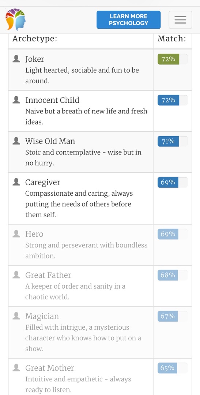This screenshot has height=395, width=200.
Task: Select the Magician archetype title
Action: pyautogui.click(x=42, y=316)
